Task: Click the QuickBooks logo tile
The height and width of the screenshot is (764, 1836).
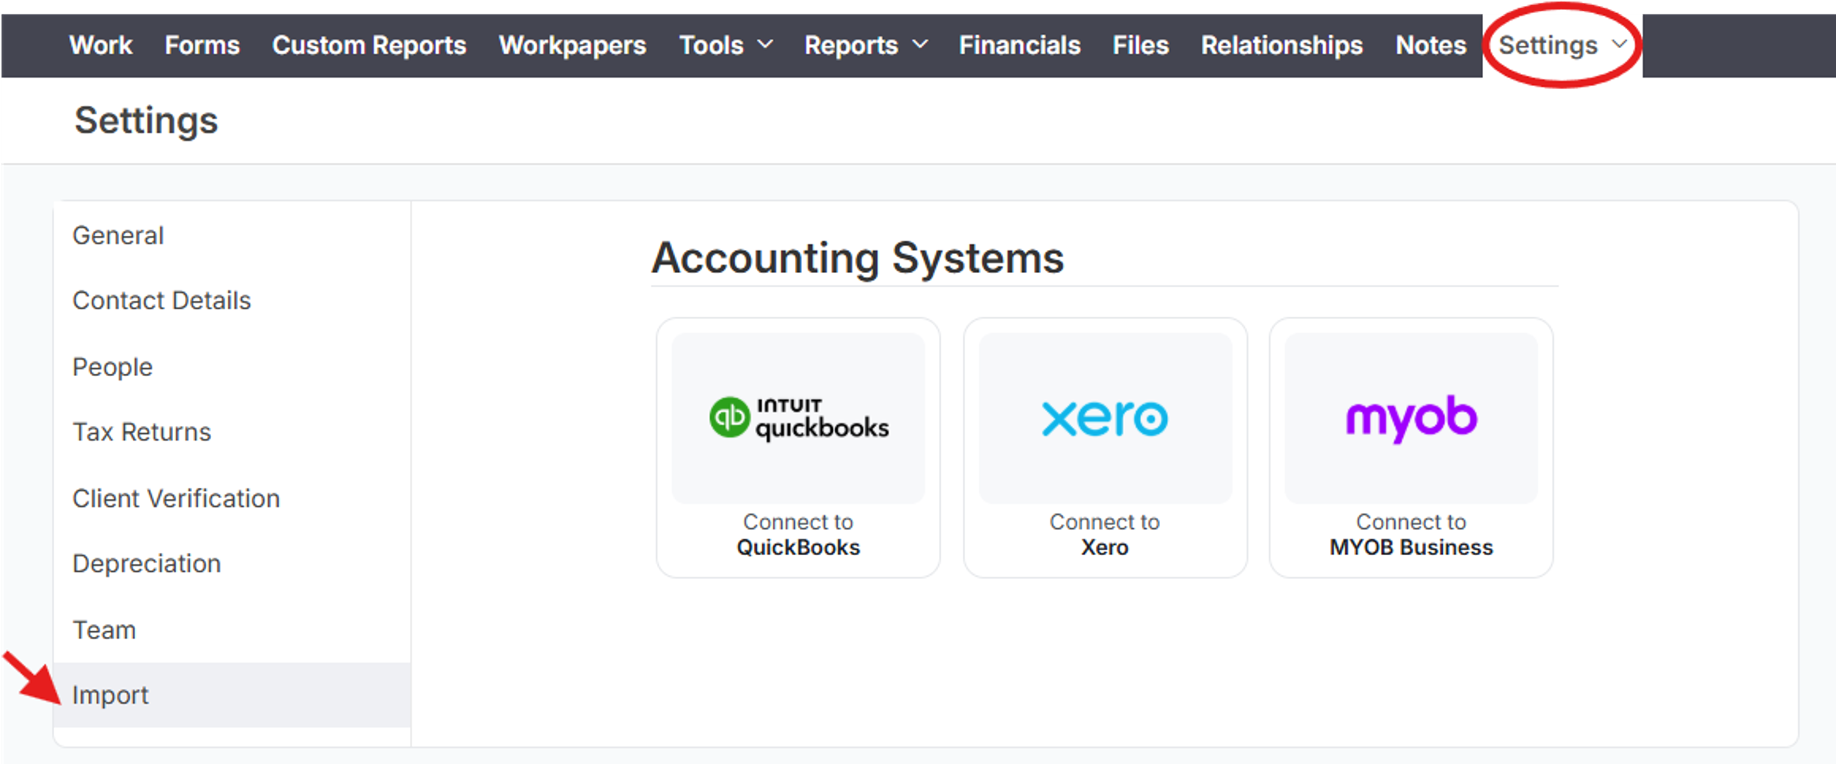Action: [798, 418]
